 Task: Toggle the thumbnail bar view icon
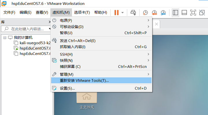(x=184, y=13)
